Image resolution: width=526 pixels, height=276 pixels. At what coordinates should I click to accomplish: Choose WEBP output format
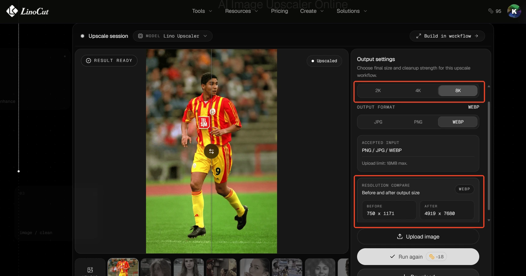point(458,122)
